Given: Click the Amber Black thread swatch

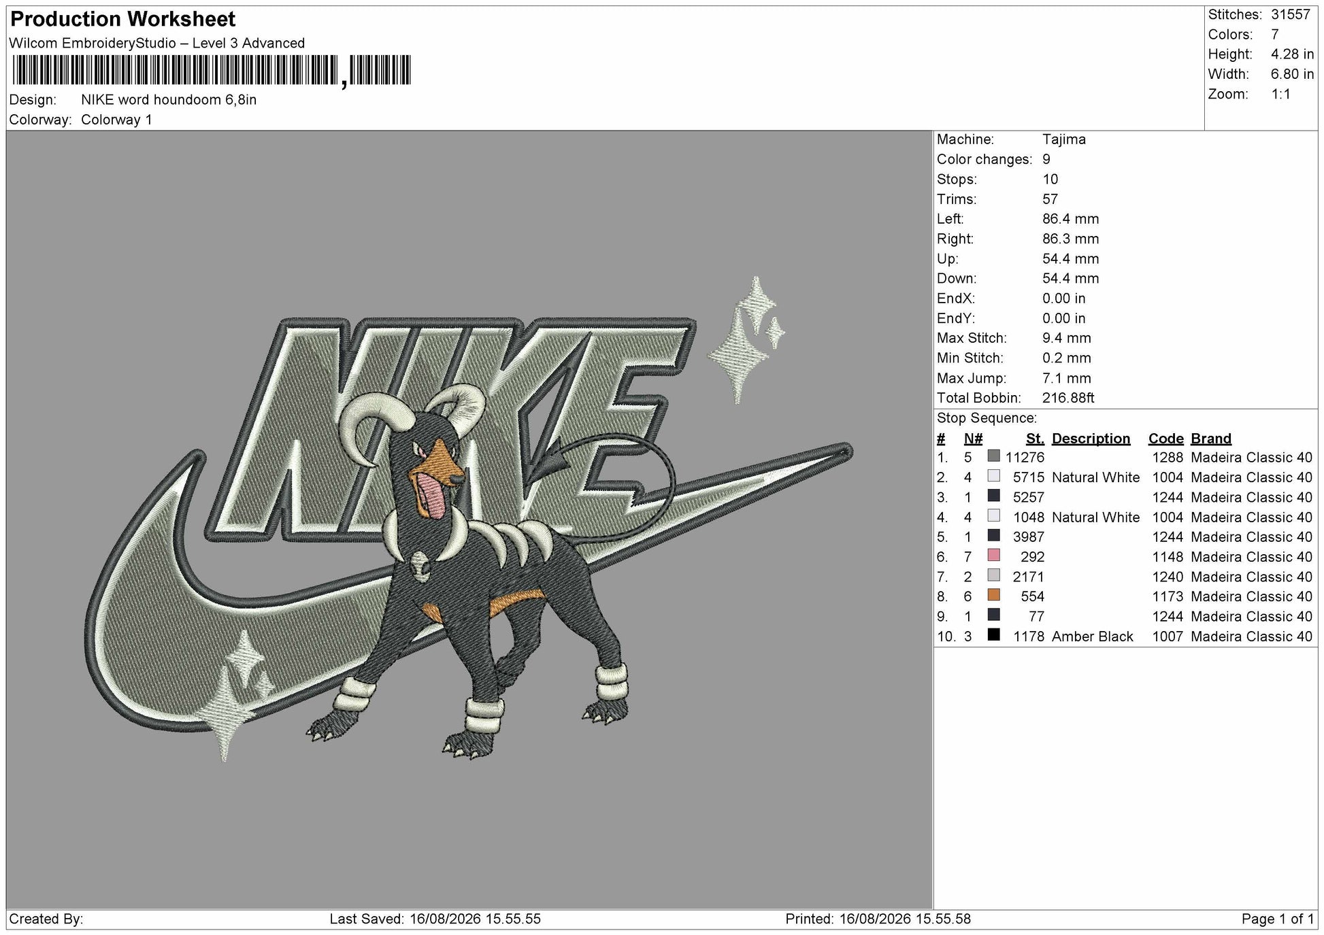Looking at the screenshot, I should [994, 635].
